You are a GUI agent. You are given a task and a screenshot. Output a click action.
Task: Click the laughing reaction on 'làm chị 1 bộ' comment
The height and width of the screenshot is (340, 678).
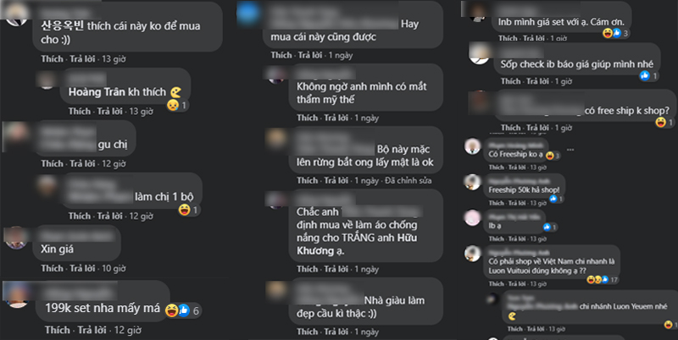click(185, 210)
